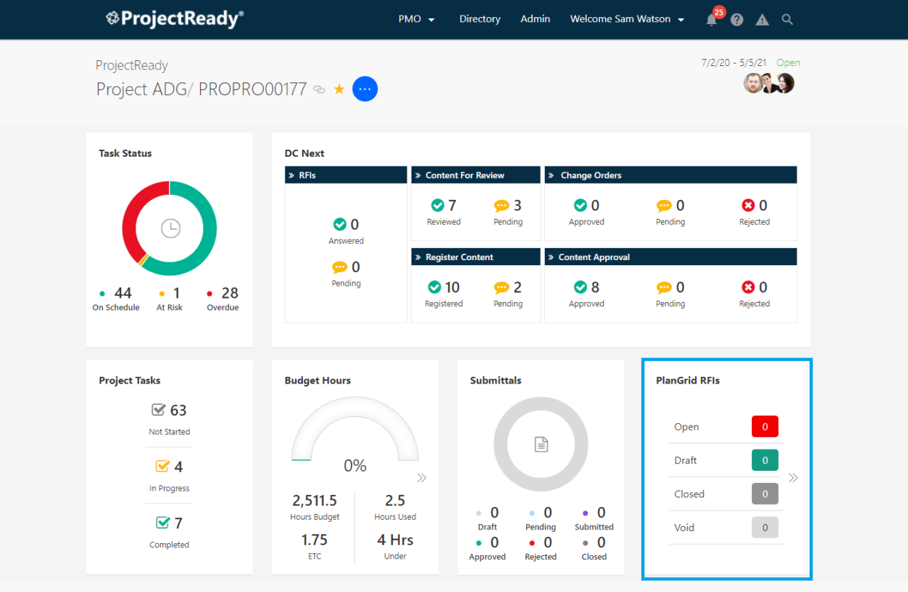Click the help question mark icon
This screenshot has height=592, width=908.
pyautogui.click(x=736, y=19)
